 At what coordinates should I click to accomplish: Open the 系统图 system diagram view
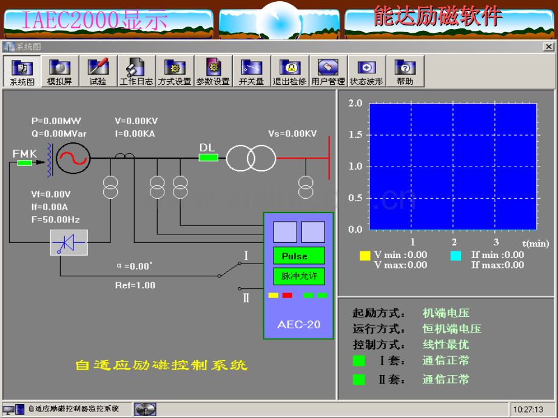(x=22, y=71)
